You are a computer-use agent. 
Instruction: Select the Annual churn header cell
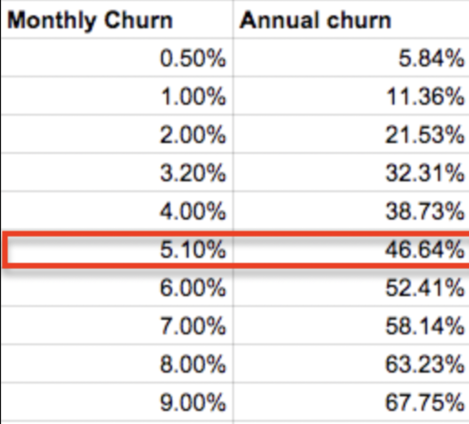click(351, 20)
